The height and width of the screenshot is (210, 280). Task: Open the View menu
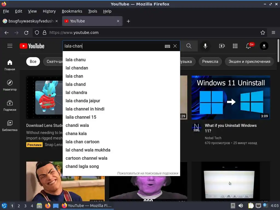point(32,11)
